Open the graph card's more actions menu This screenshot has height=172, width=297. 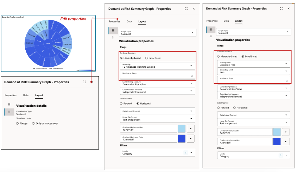tap(93, 18)
